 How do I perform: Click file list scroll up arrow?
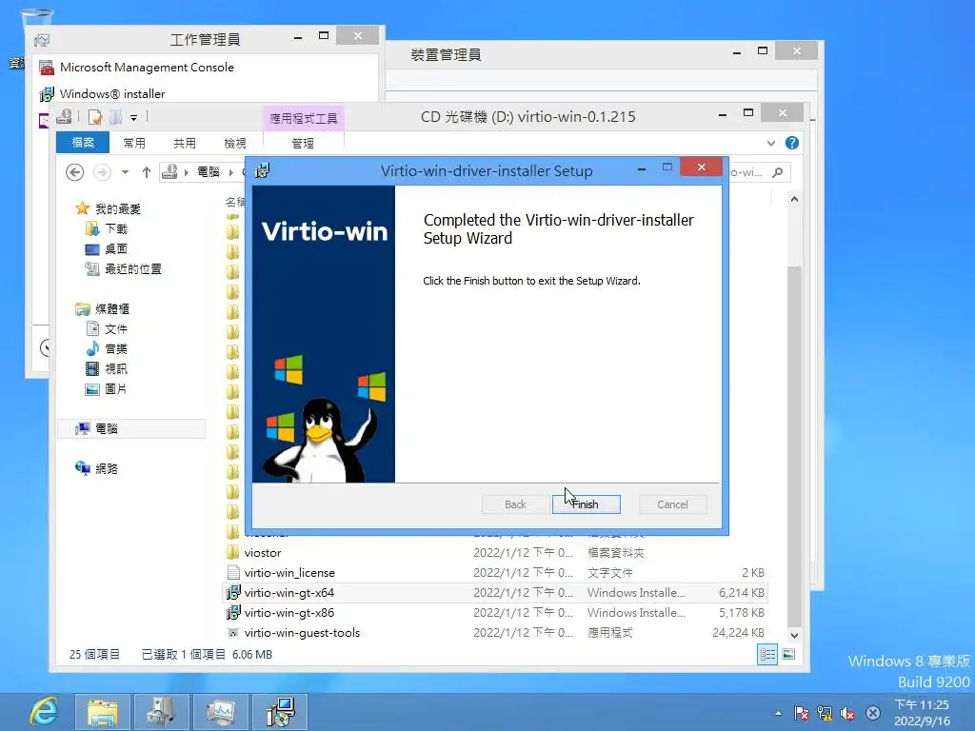coord(794,199)
